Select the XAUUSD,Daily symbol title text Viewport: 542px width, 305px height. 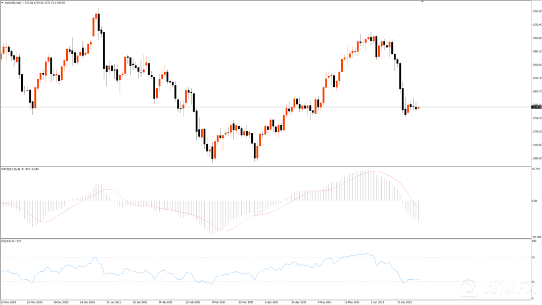click(x=16, y=3)
